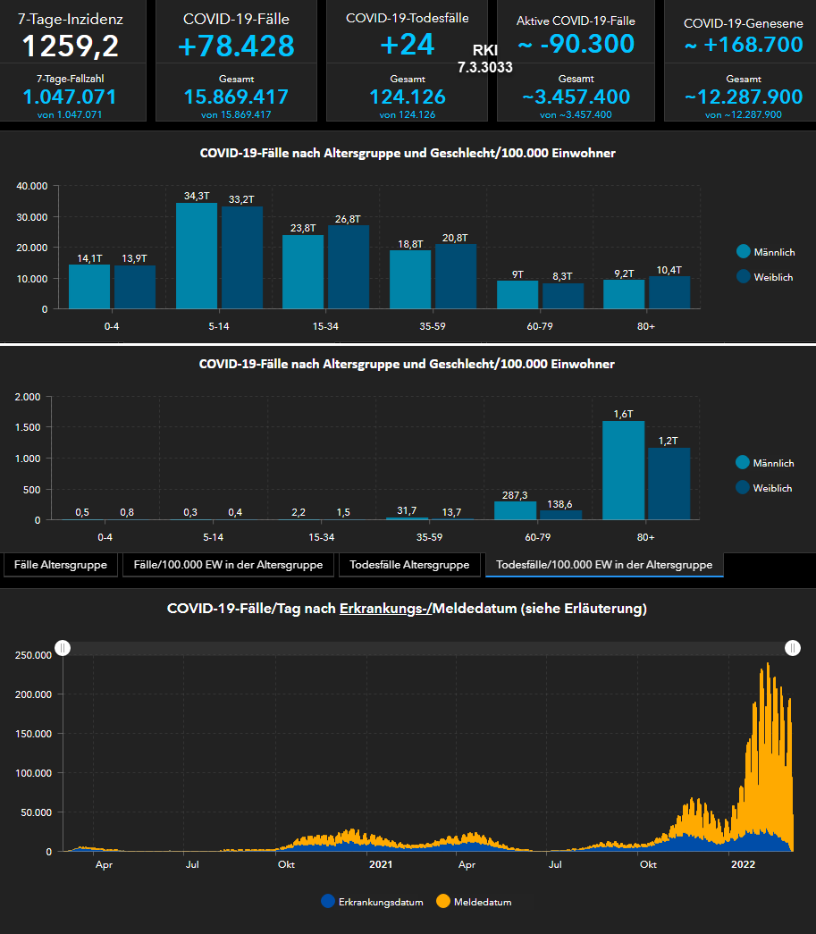Viewport: 816px width, 934px height.
Task: Click the 7-Tage-Inzidenz value 1259,2
Action: click(71, 46)
